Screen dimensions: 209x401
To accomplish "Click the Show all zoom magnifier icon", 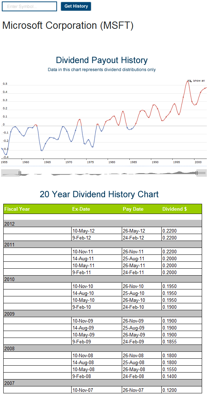I will click(190, 81).
